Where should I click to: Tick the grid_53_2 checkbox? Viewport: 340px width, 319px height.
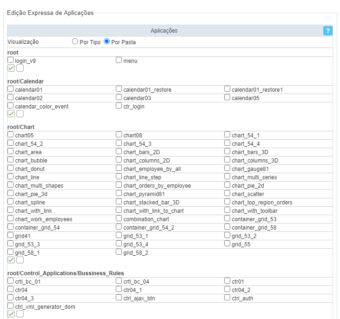[x=227, y=235]
